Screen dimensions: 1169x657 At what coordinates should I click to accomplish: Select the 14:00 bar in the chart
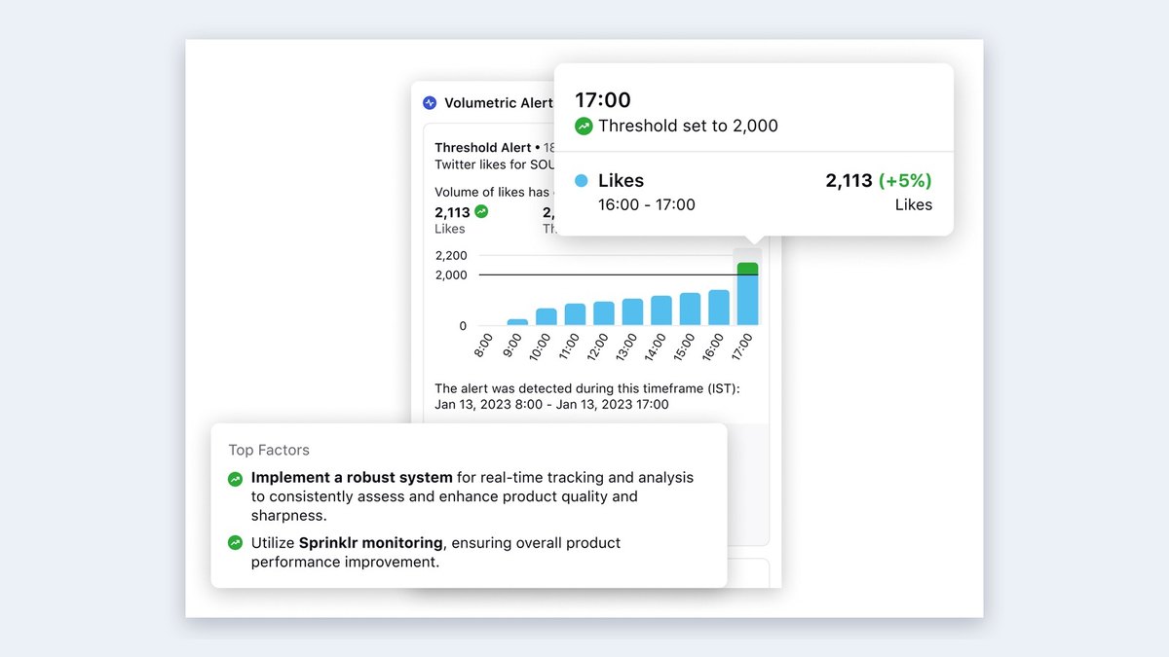[661, 310]
